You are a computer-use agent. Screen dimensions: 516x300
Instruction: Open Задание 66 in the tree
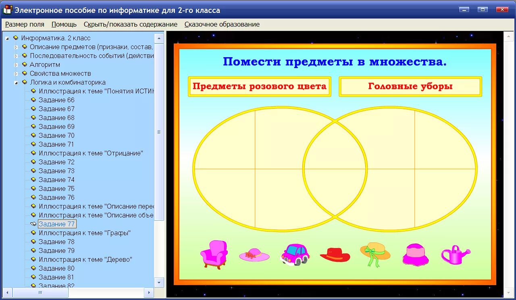56,100
